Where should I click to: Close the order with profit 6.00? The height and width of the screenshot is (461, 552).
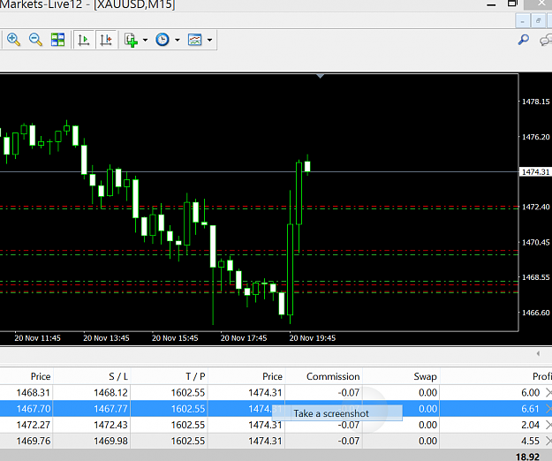(x=548, y=392)
